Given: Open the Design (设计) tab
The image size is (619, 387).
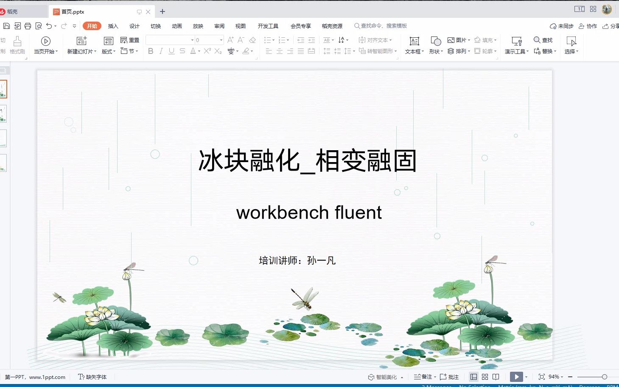Looking at the screenshot, I should (134, 26).
